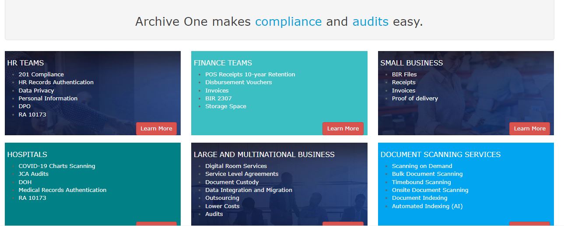
Task: Click Learn More on the HR Teams card
Action: [156, 129]
